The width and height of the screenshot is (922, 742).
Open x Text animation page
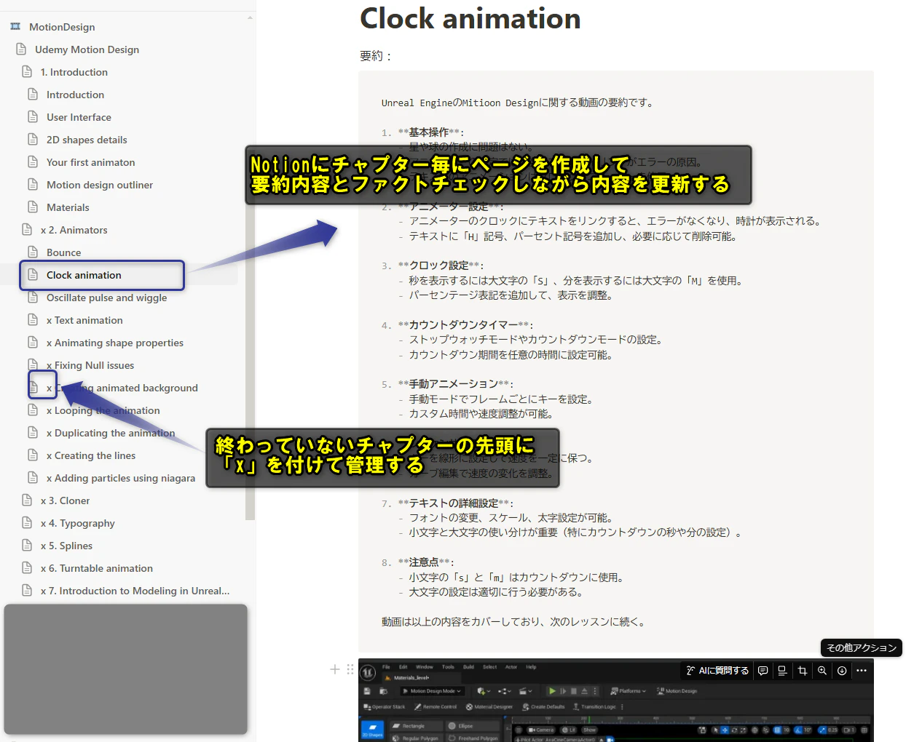(84, 320)
